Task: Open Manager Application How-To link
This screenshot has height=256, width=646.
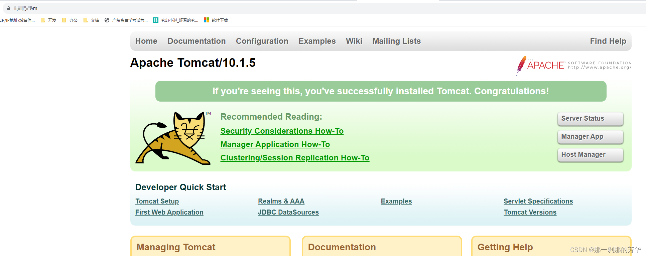Action: point(275,144)
